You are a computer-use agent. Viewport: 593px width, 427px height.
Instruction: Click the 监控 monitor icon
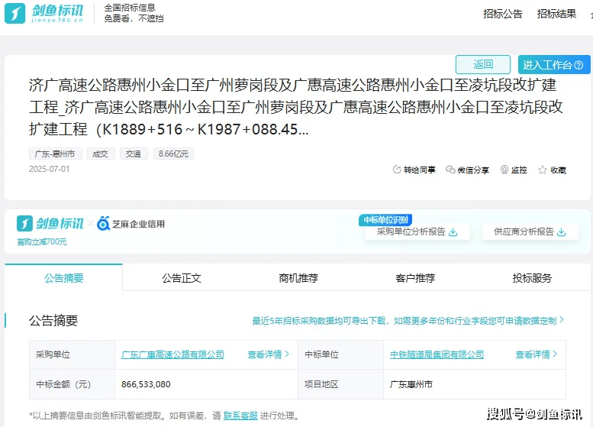point(504,170)
